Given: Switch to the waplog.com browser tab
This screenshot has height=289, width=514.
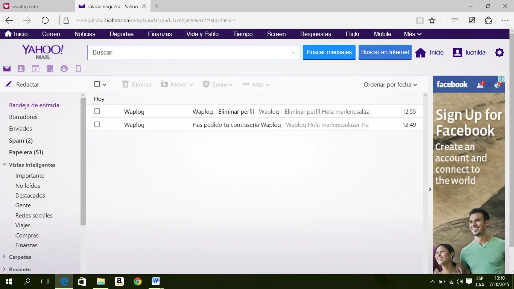Looking at the screenshot, I should click(37, 6).
